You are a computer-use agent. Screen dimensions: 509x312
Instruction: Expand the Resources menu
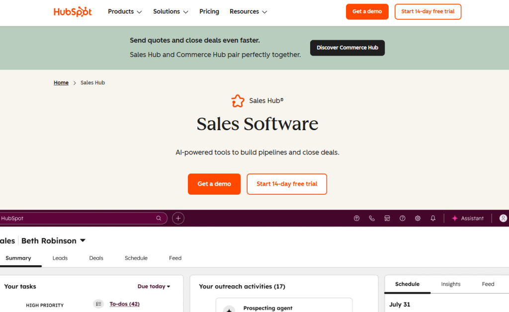click(249, 12)
